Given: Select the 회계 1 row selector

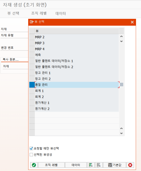Looking at the screenshot, I should point(32,91).
